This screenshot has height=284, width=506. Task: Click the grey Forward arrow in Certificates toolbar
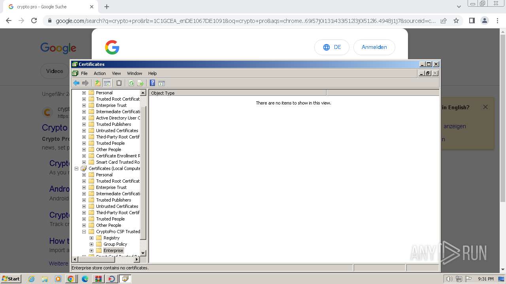pos(85,83)
